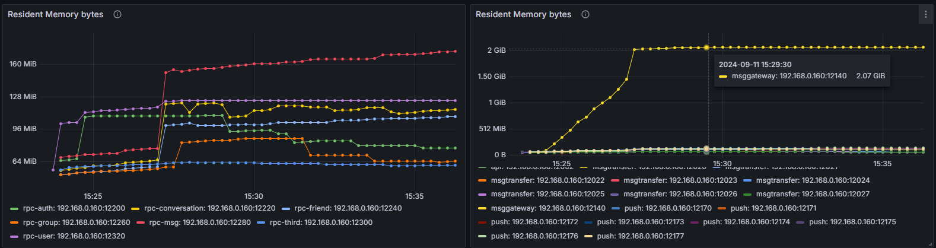This screenshot has width=936, height=248.
Task: Click the resize handle of the left panel
Action: pos(462,243)
